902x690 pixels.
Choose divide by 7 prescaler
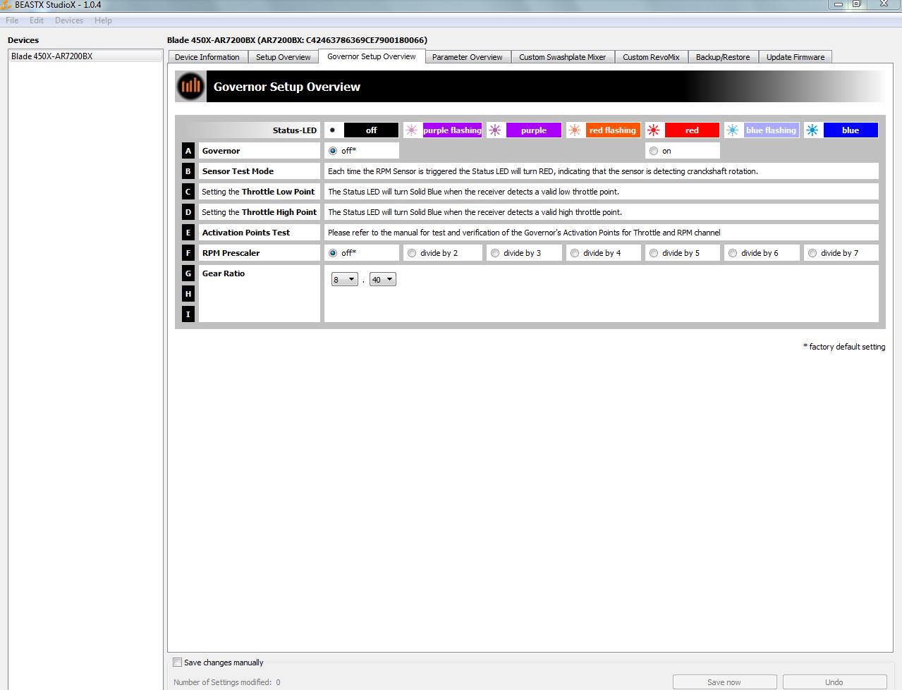pos(812,253)
